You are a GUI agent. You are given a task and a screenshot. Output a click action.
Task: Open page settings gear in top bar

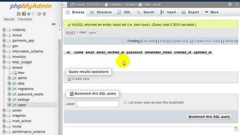pos(230,4)
